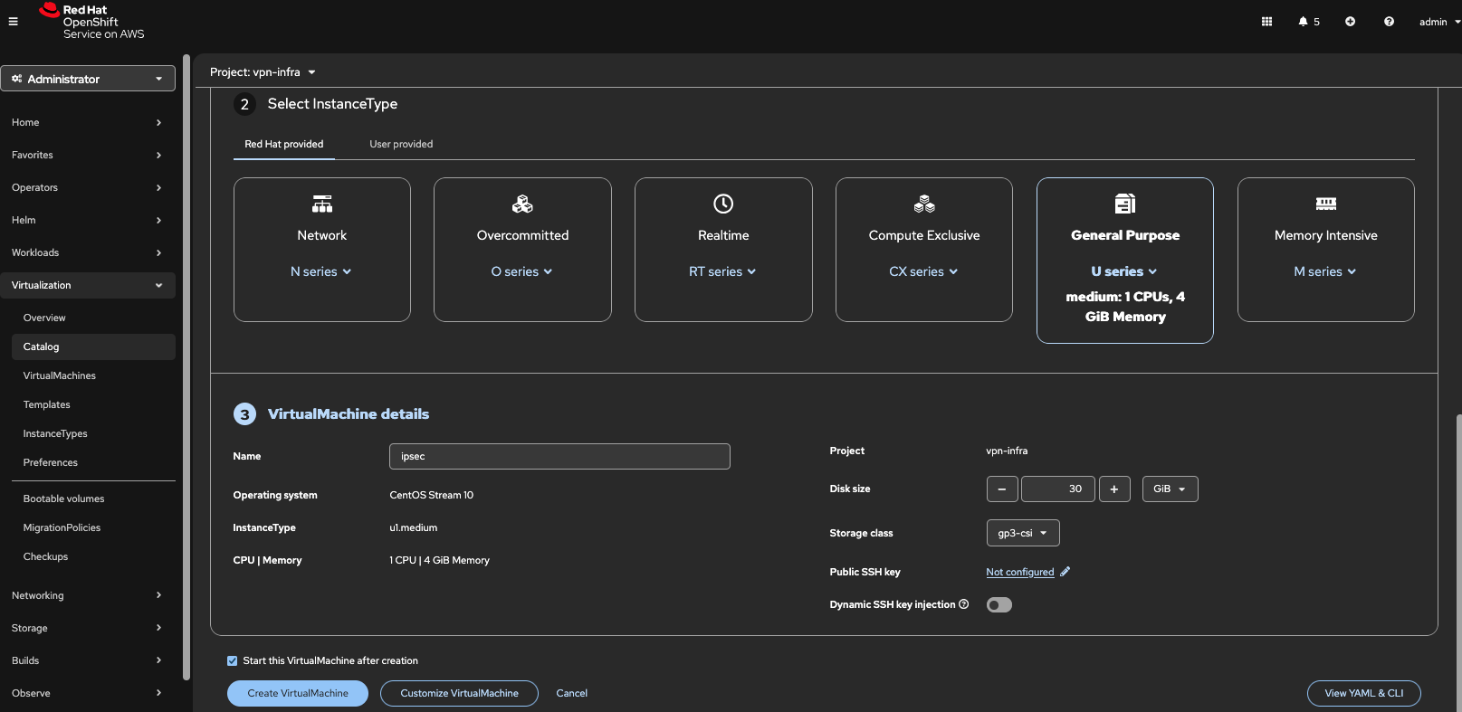Open the GiB disk size unit dropdown
The height and width of the screenshot is (712, 1462).
click(1170, 489)
